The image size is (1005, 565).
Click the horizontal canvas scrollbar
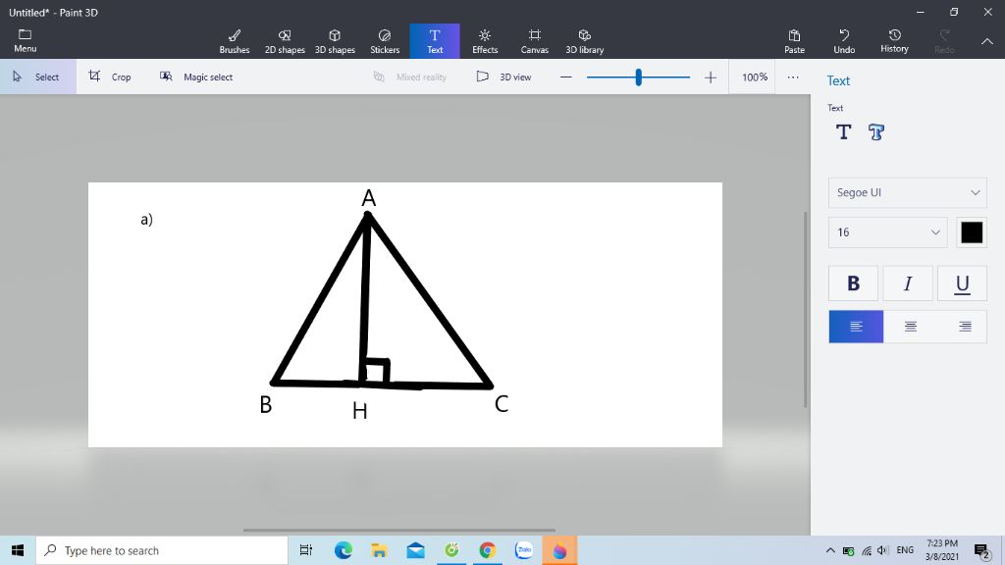click(398, 531)
